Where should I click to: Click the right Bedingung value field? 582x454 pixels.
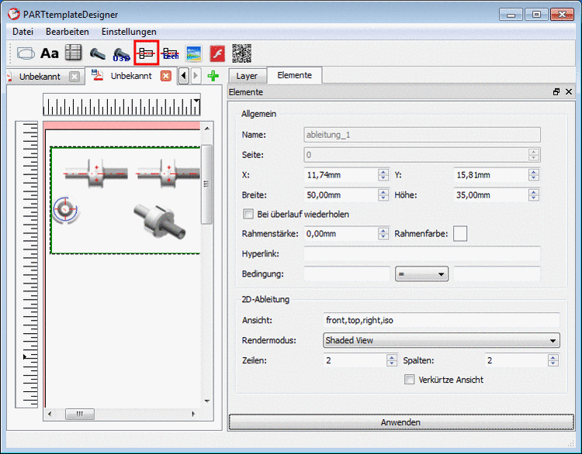[497, 274]
